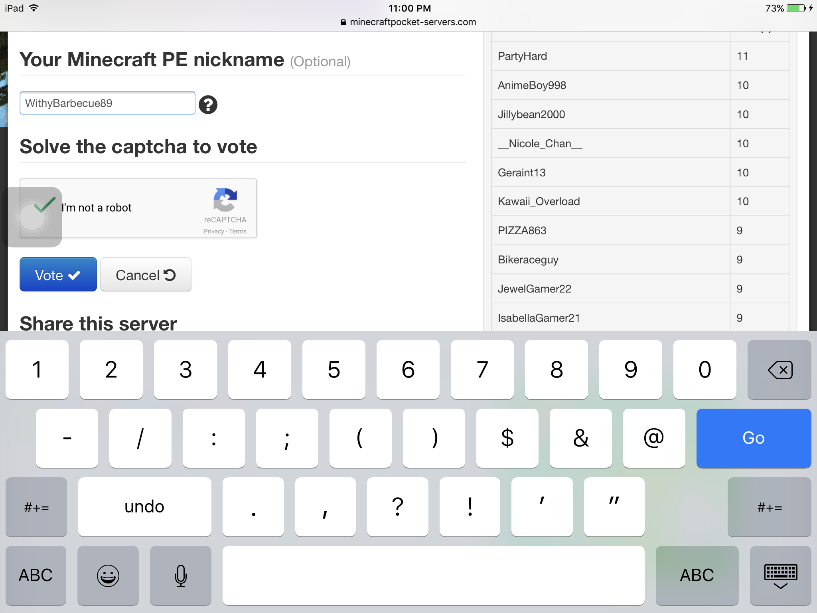Tap the space bar
Screen dimensions: 817x613
pyautogui.click(x=433, y=575)
